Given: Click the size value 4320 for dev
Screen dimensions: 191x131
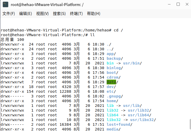Looking at the screenshot, I should 66,87.
